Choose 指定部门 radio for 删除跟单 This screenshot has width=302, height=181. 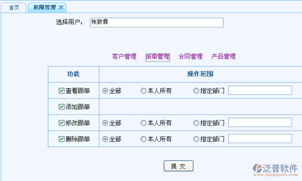[x=196, y=139]
